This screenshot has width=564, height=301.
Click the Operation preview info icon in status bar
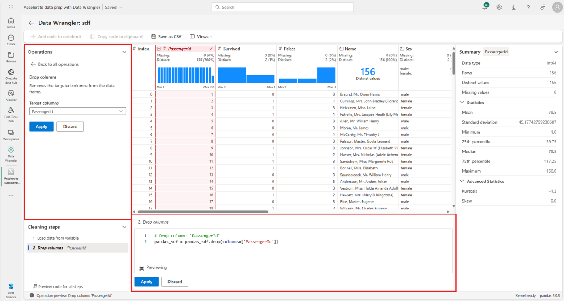[32, 295]
